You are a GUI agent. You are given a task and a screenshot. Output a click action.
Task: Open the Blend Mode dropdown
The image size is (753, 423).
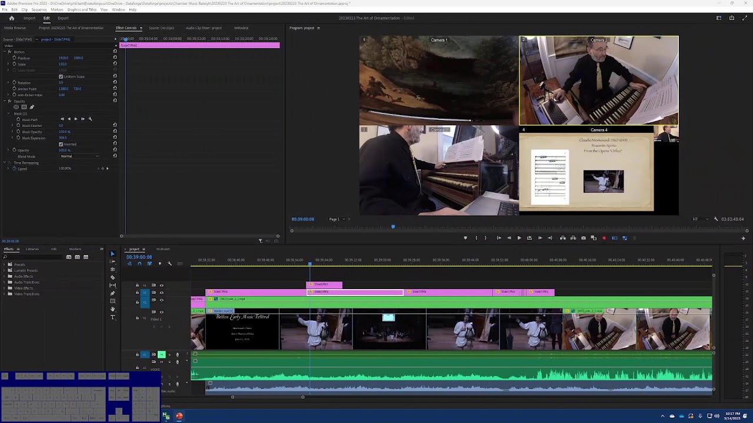click(x=79, y=156)
